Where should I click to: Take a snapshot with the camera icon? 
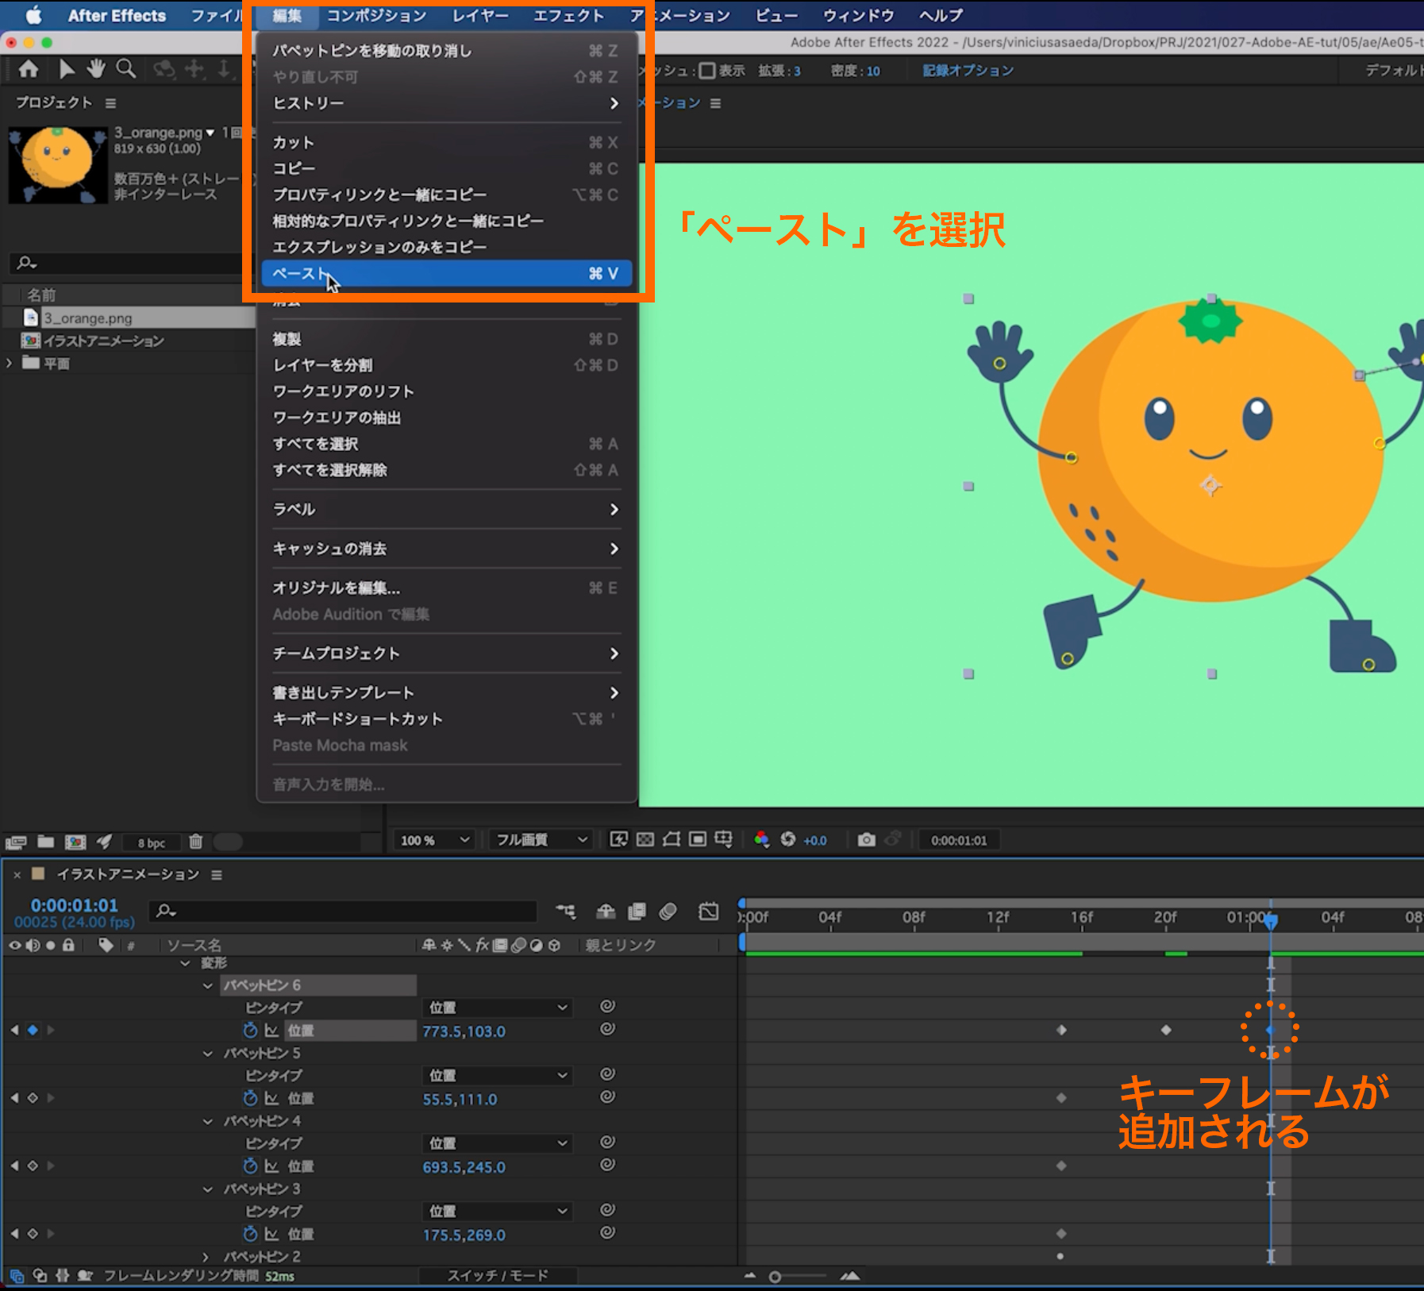(x=867, y=839)
